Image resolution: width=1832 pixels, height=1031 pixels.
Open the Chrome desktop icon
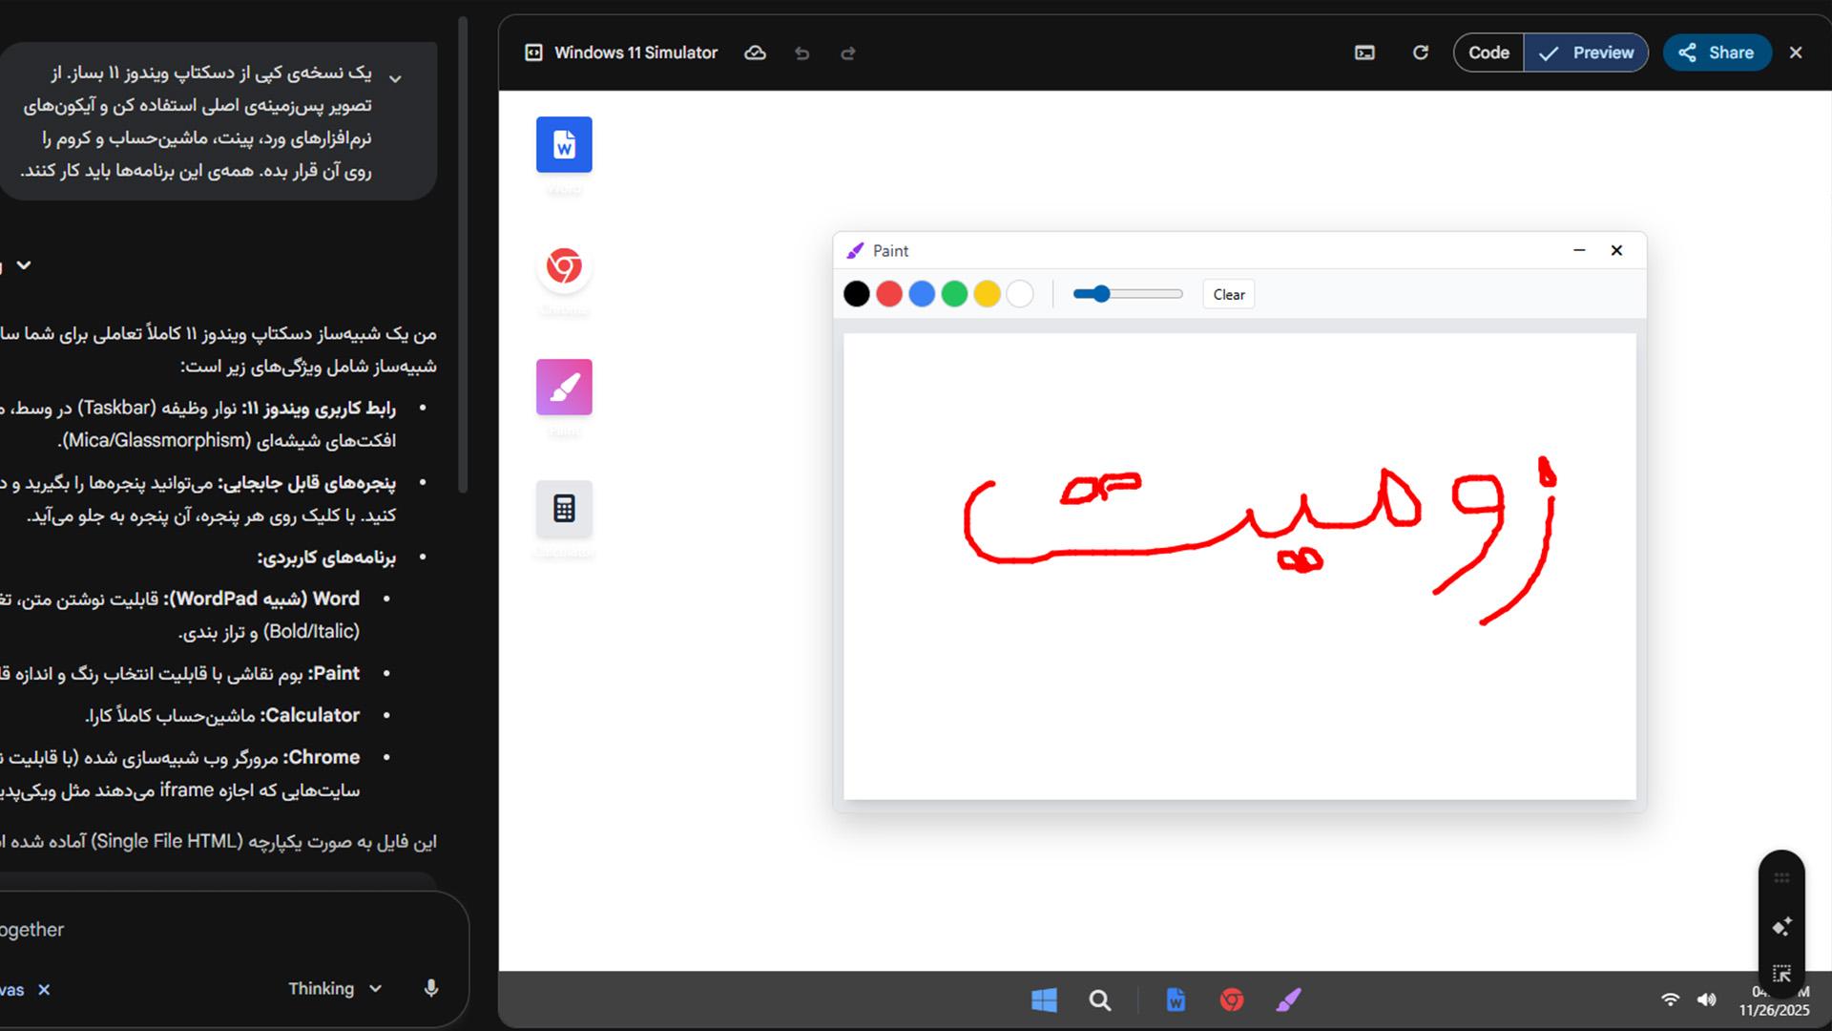tap(564, 266)
